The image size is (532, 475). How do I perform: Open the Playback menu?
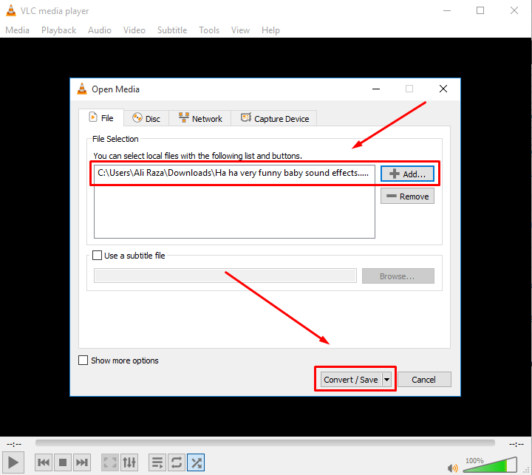pos(58,30)
